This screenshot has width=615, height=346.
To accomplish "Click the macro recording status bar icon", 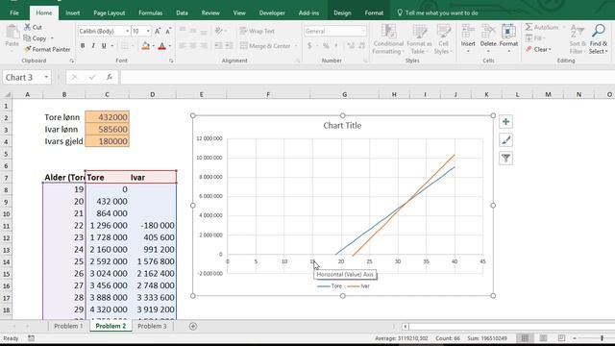I will point(31,338).
